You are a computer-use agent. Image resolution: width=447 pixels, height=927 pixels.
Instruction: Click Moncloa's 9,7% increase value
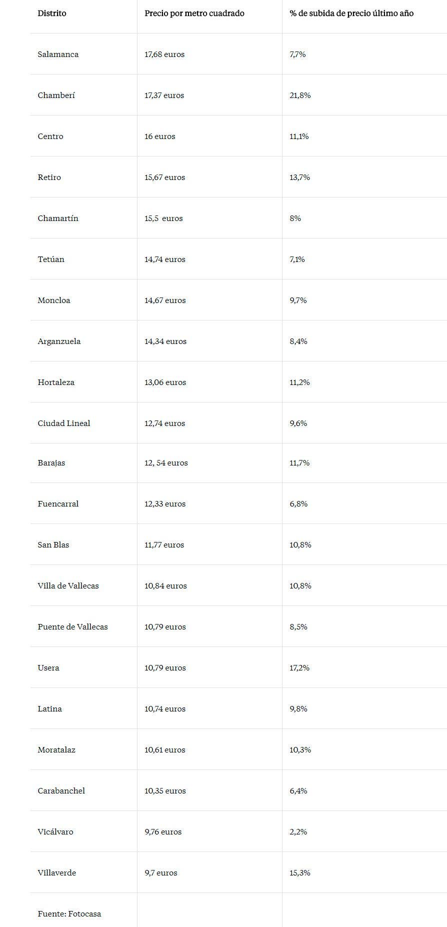[298, 300]
